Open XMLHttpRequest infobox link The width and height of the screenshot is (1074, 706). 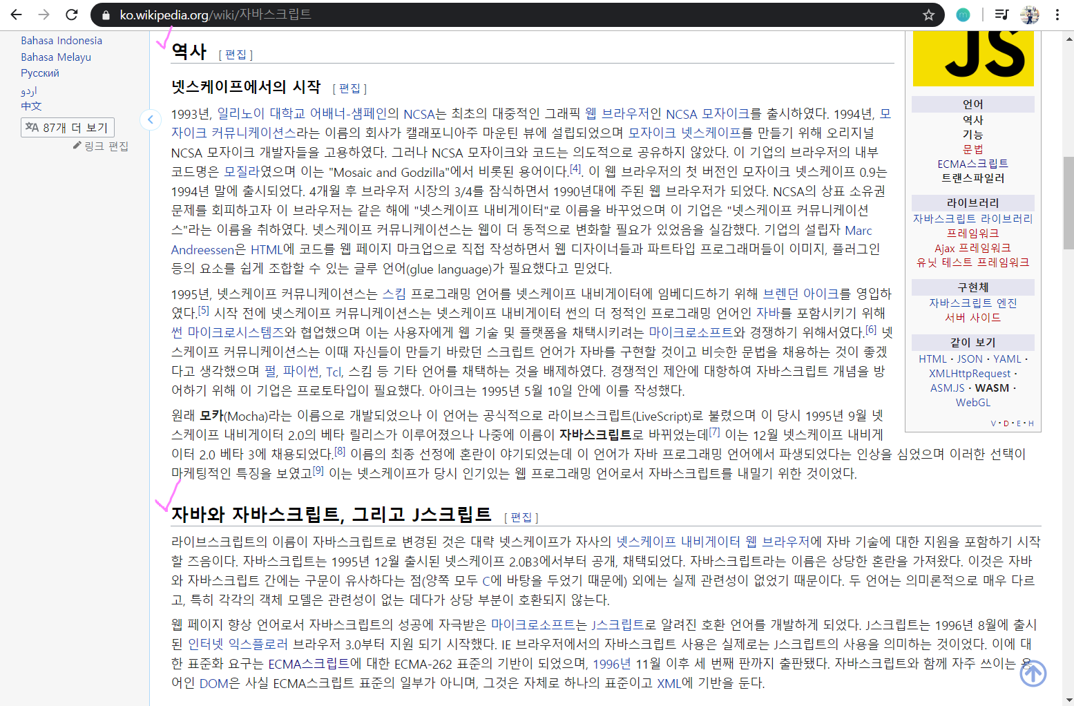click(x=969, y=373)
